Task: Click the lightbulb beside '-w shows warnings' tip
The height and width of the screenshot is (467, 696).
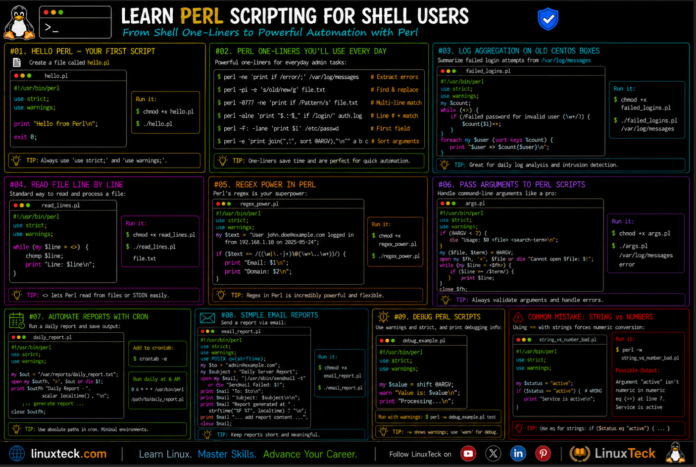Action: click(x=383, y=432)
